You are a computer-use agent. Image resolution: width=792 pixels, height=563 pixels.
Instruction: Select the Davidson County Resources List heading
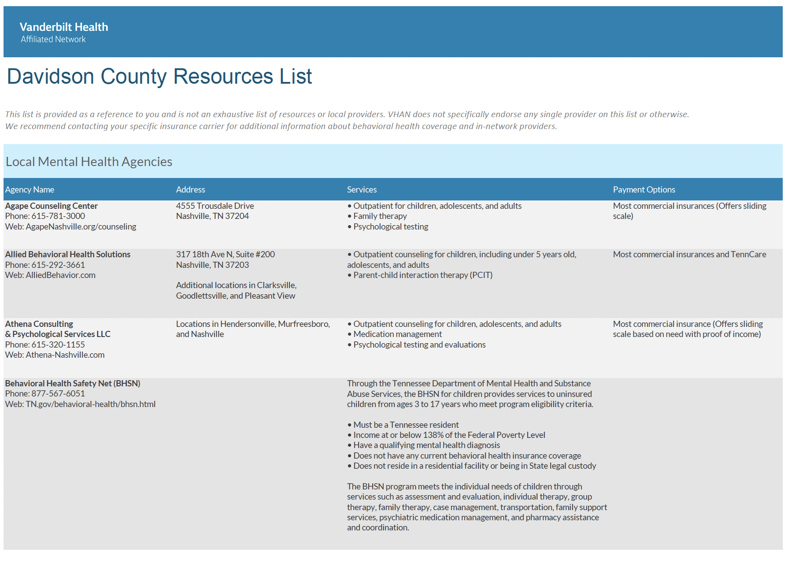pyautogui.click(x=159, y=76)
